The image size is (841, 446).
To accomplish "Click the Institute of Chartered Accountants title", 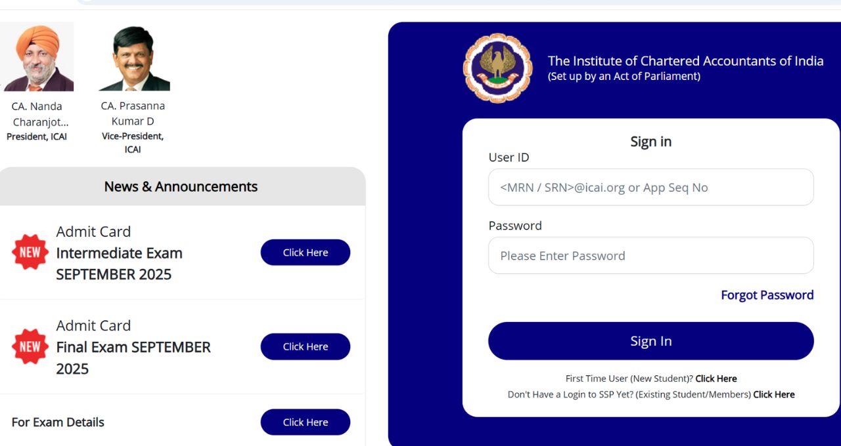I will (685, 61).
